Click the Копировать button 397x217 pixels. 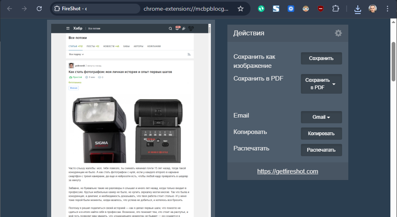321,134
